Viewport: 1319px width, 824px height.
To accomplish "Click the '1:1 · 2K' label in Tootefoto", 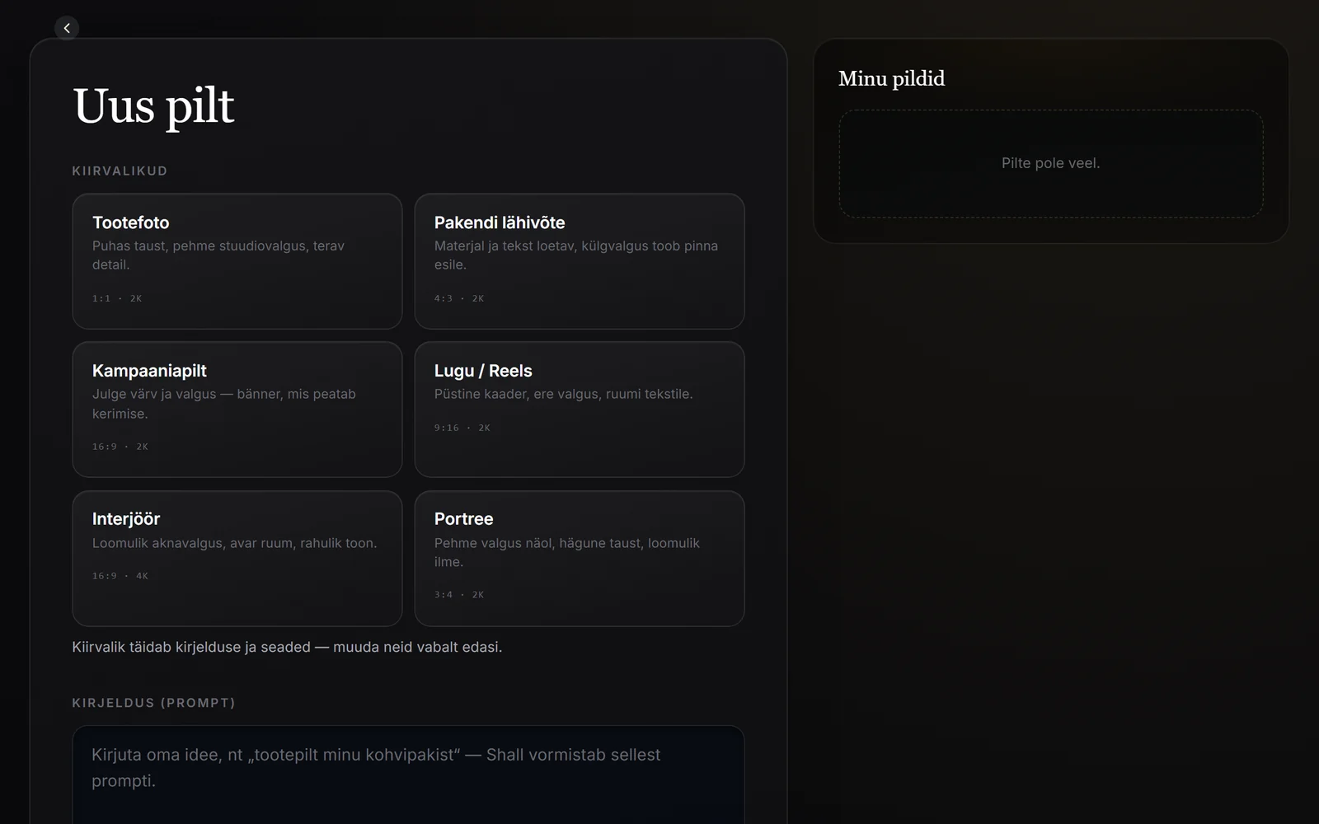I will (117, 298).
